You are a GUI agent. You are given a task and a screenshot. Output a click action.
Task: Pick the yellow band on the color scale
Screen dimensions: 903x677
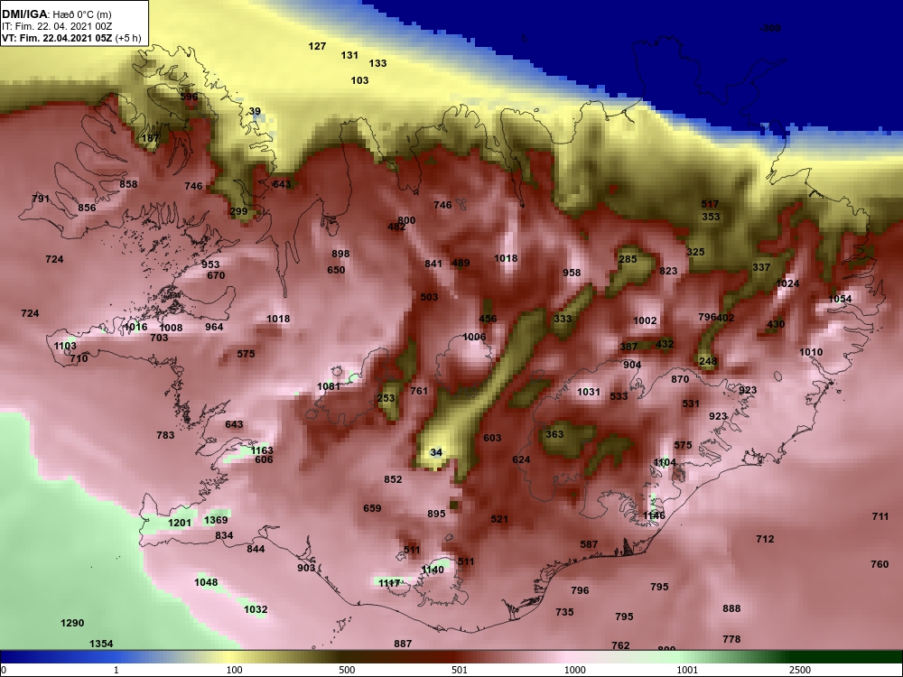230,657
